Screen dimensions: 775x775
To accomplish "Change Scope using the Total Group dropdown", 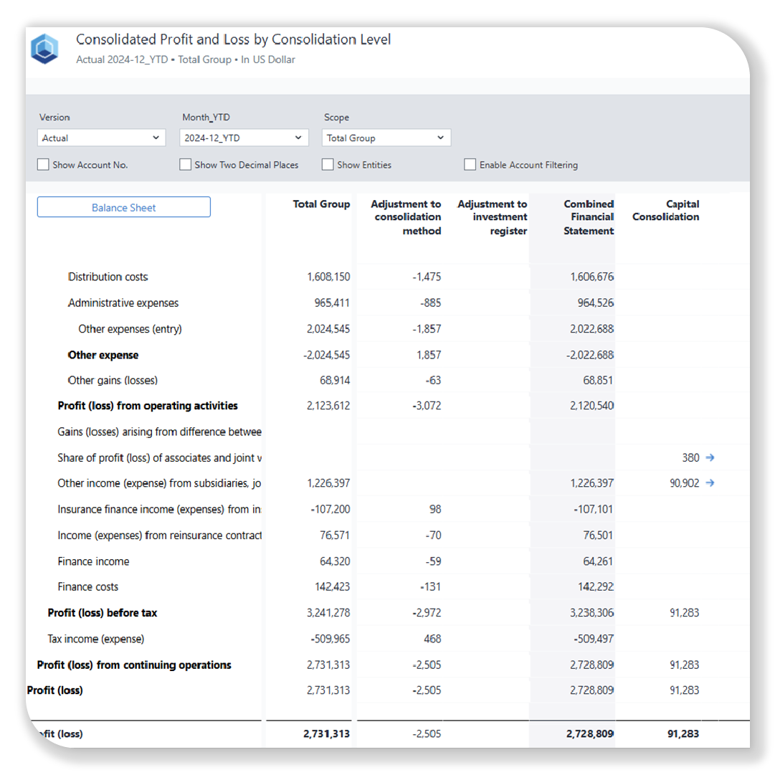I will [386, 137].
